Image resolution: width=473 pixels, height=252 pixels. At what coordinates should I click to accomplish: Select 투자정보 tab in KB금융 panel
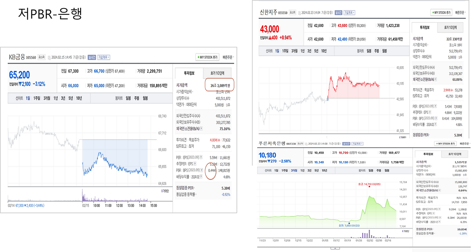pos(189,73)
